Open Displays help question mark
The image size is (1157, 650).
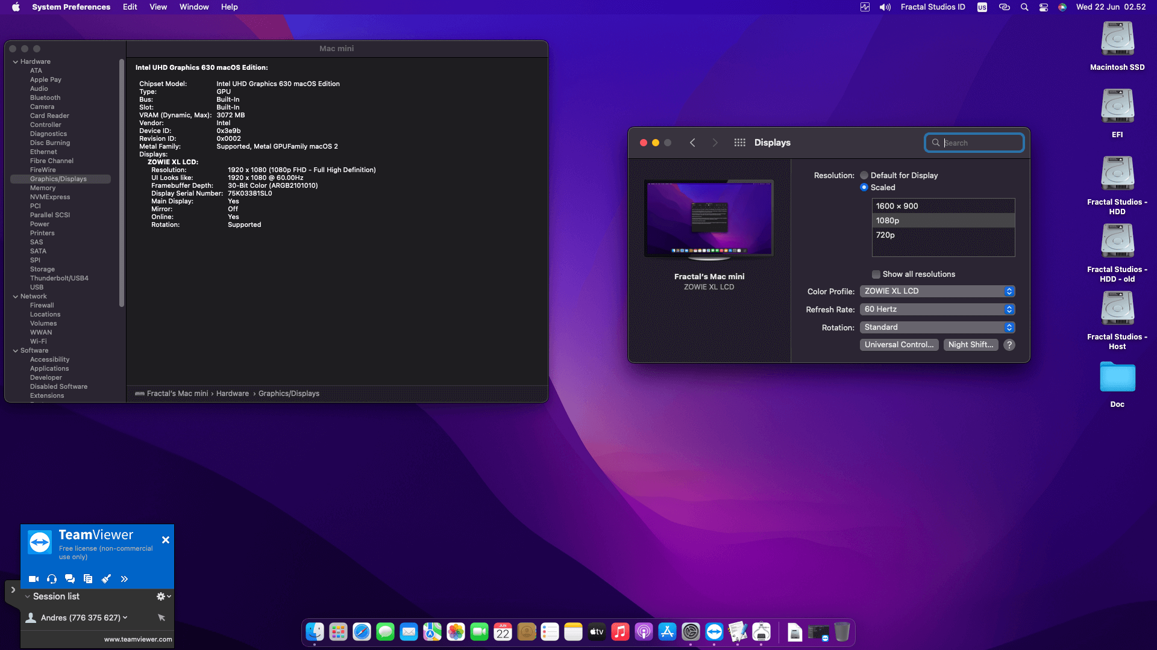1009,345
